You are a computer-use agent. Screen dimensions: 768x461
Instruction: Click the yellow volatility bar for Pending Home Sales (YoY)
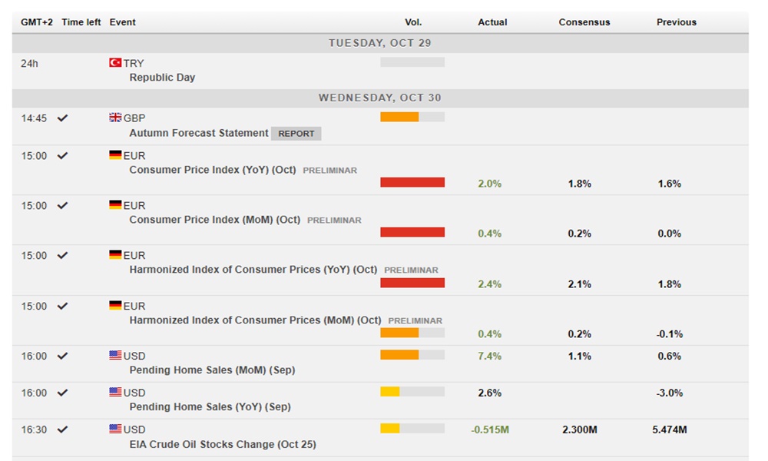click(390, 392)
